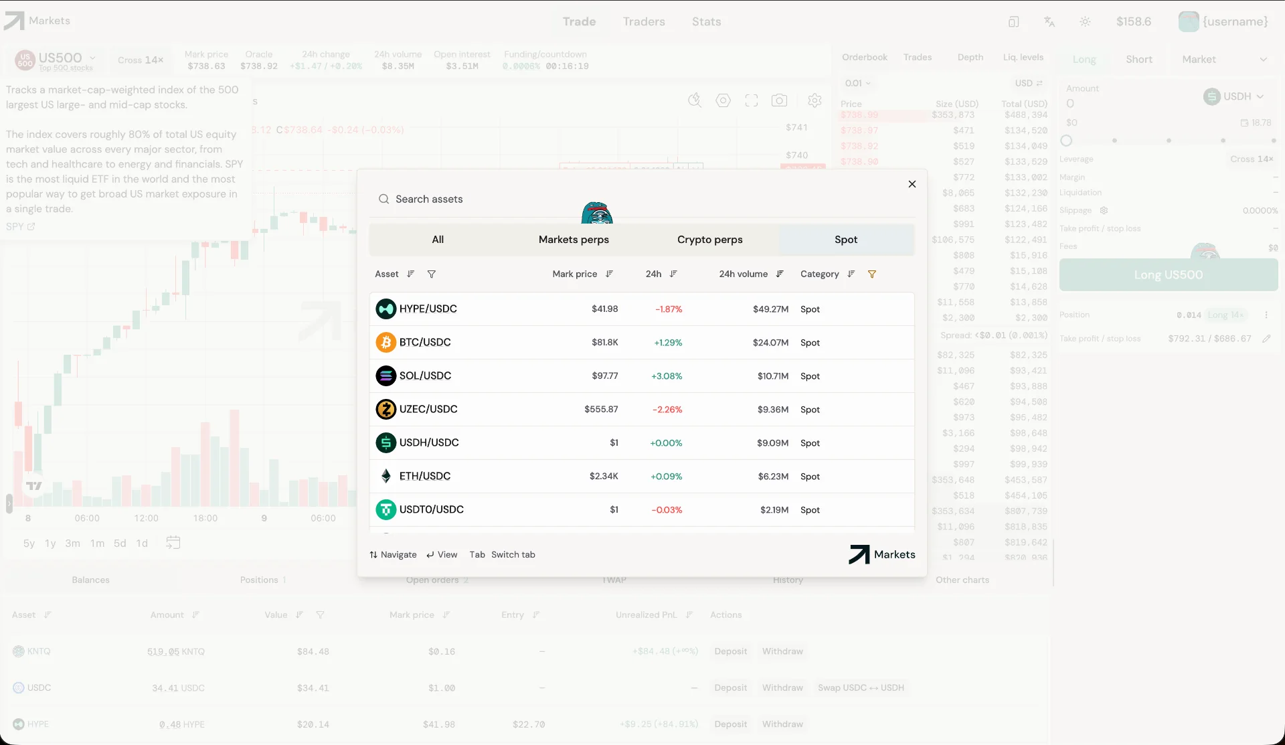
Task: Sort assets by 24h change icon
Action: point(673,274)
